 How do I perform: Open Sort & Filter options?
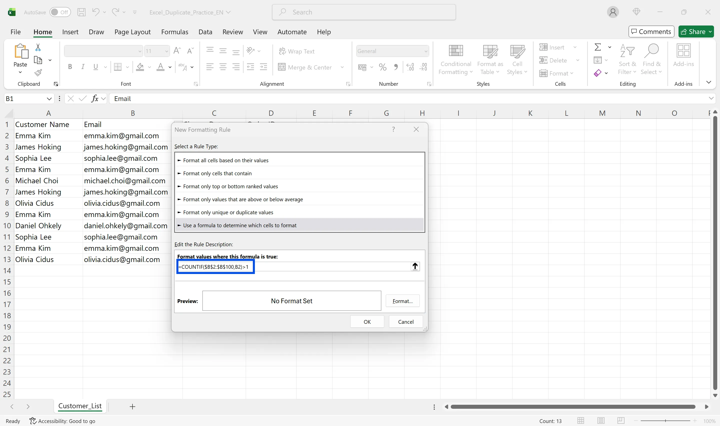(x=627, y=59)
